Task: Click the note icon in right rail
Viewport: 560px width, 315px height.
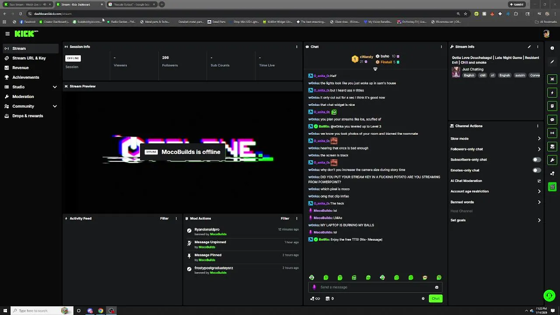Action: pyautogui.click(x=552, y=106)
